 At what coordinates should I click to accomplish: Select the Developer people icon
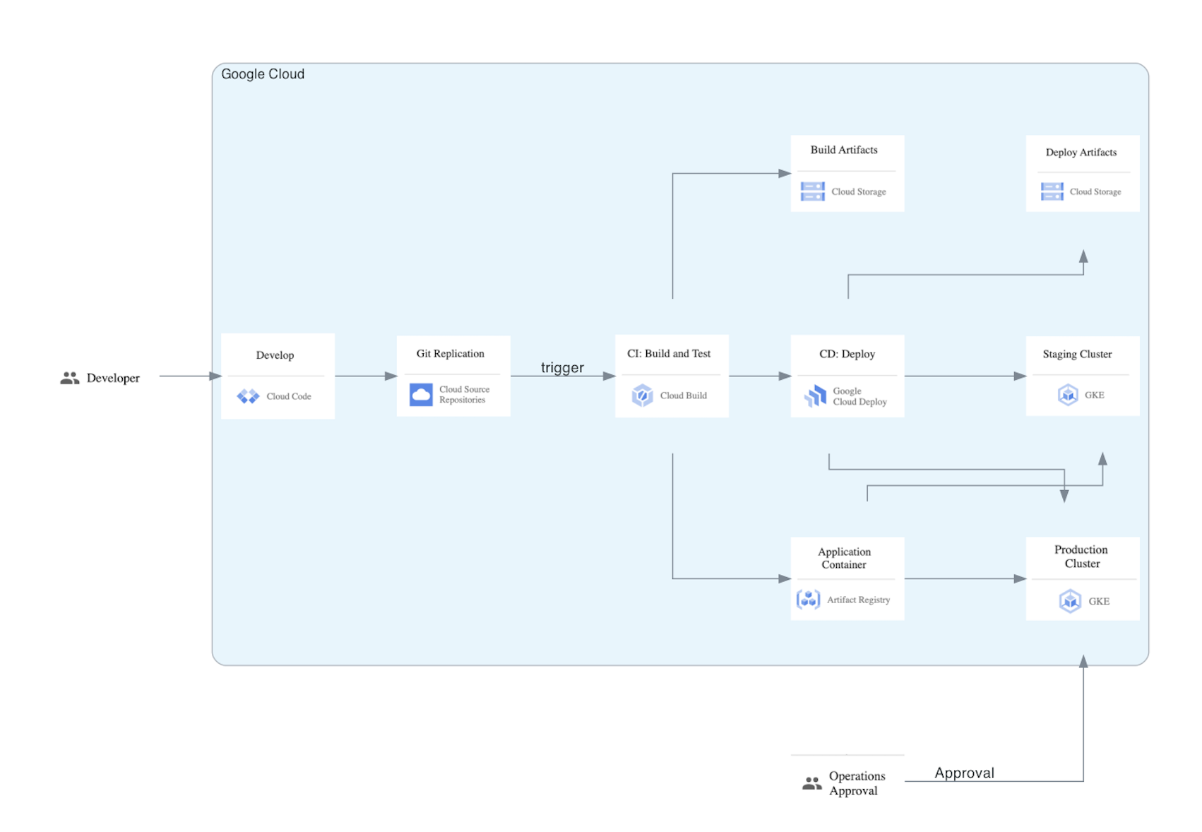pyautogui.click(x=69, y=378)
